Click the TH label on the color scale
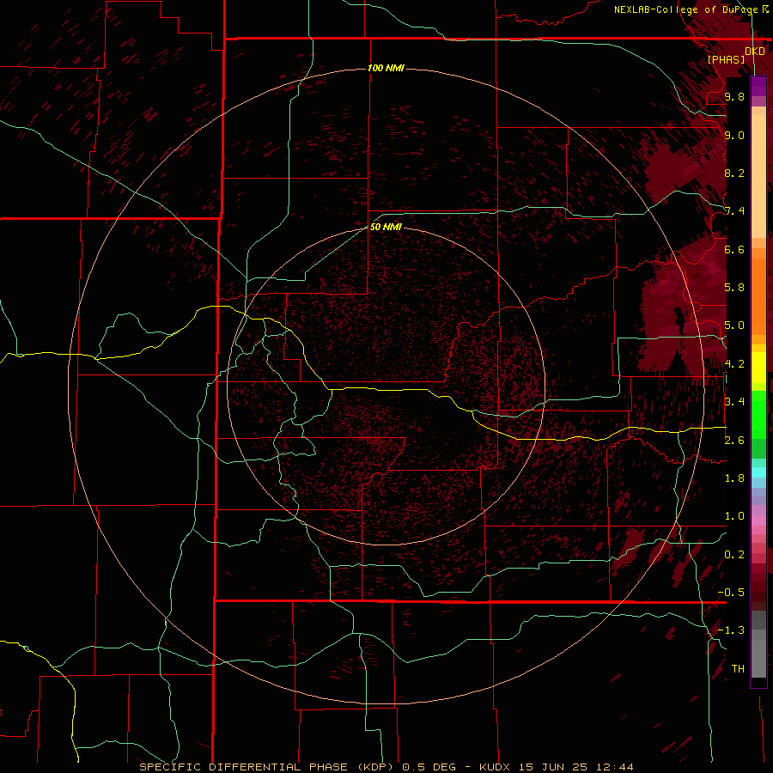The width and height of the screenshot is (773, 773). pyautogui.click(x=738, y=668)
